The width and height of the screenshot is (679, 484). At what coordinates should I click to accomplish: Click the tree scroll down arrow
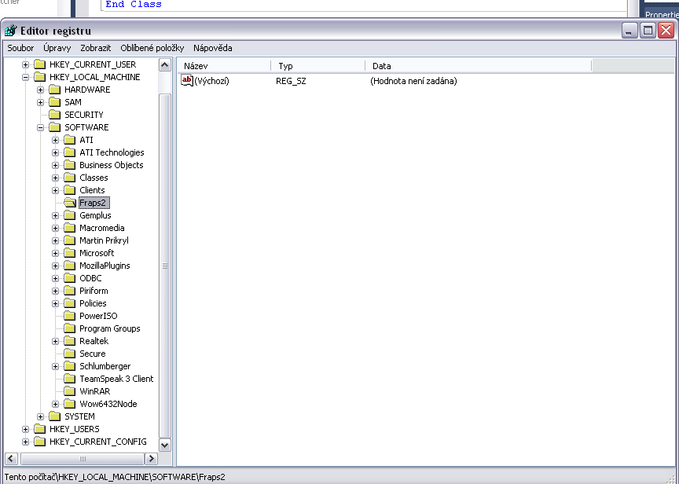165,445
